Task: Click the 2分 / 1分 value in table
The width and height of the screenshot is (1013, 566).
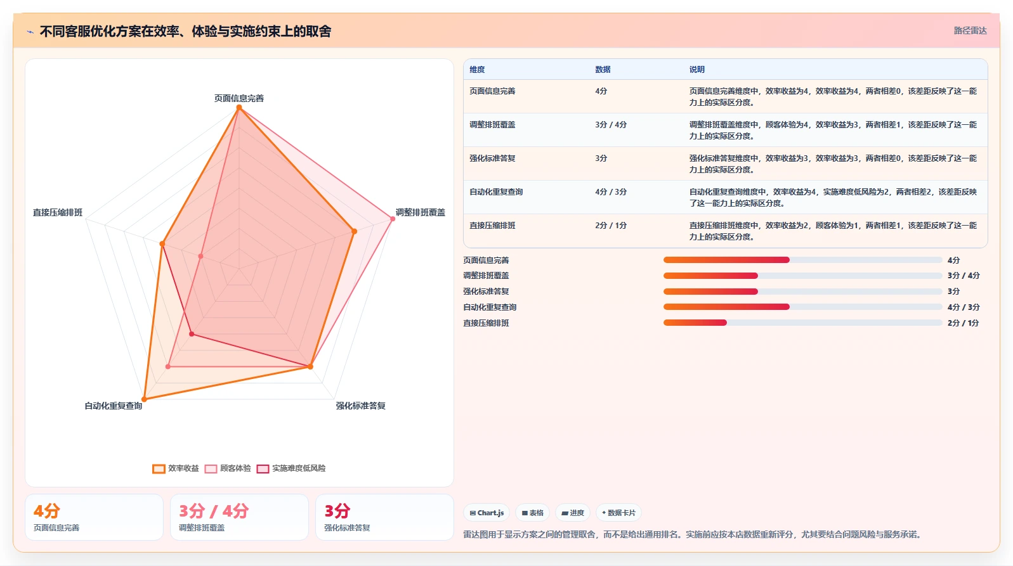Action: point(611,226)
